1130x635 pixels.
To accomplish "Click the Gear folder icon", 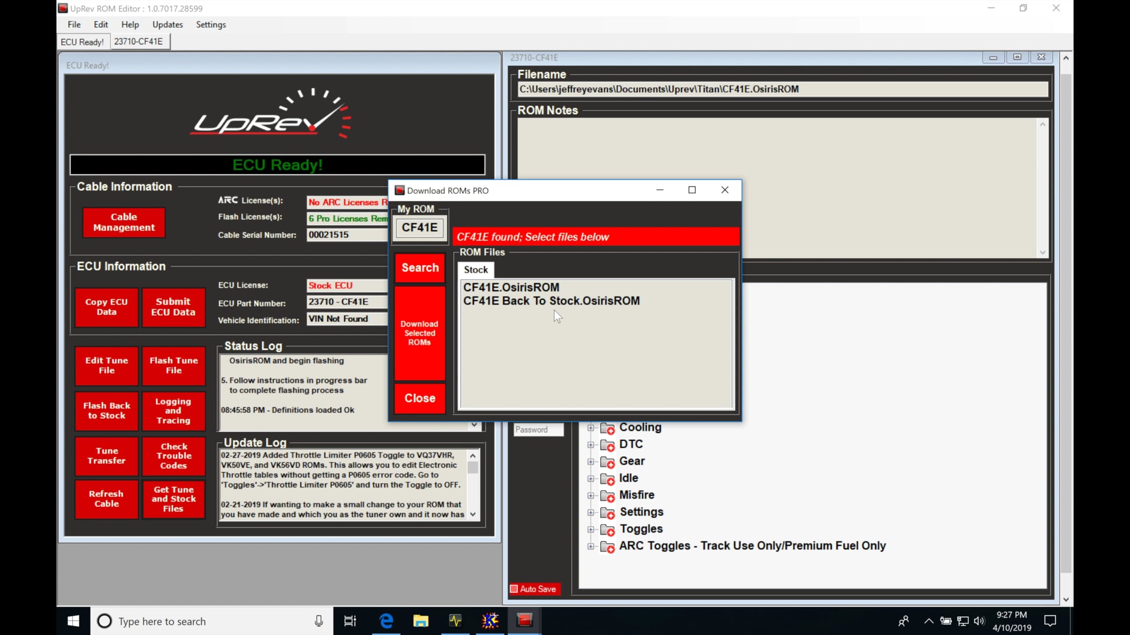I will coord(609,462).
